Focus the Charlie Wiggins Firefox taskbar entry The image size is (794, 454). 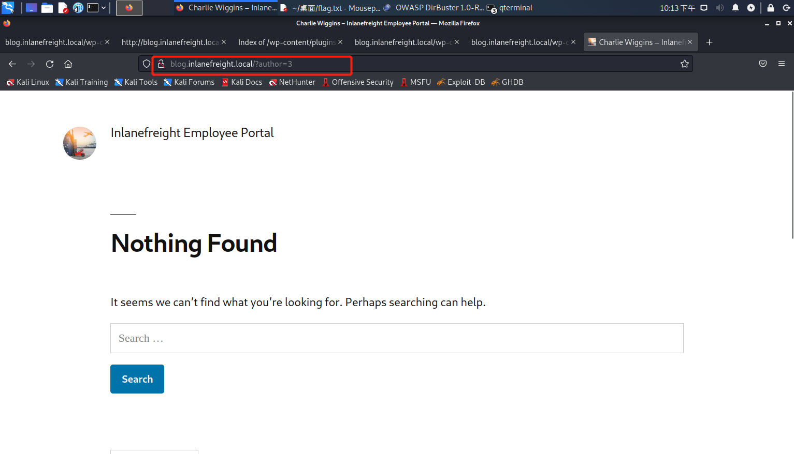(x=226, y=8)
